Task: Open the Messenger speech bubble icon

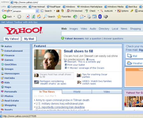Action: coord(106,16)
